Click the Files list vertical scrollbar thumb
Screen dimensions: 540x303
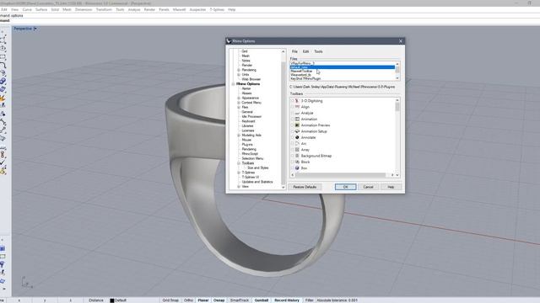tap(397, 69)
